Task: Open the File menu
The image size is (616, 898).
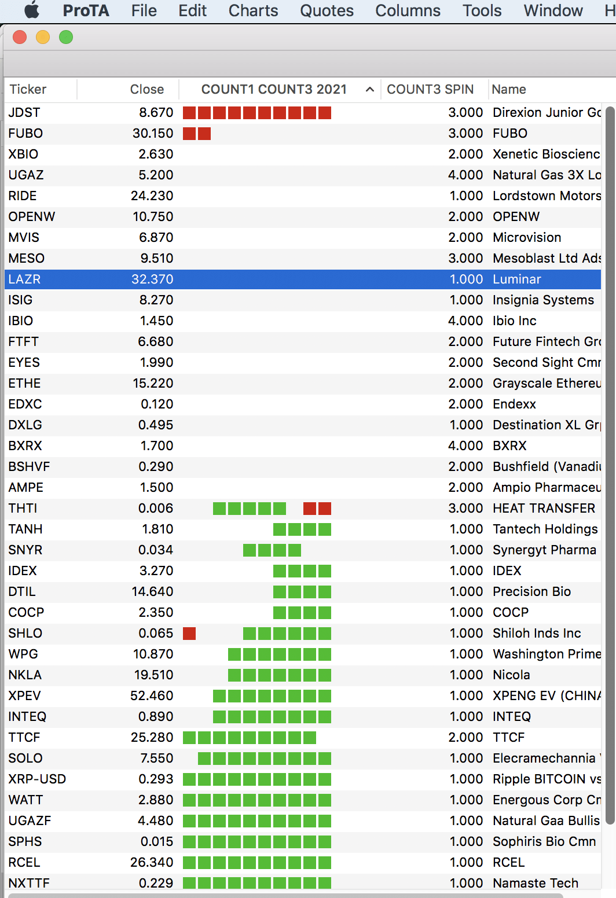Action: click(x=144, y=10)
